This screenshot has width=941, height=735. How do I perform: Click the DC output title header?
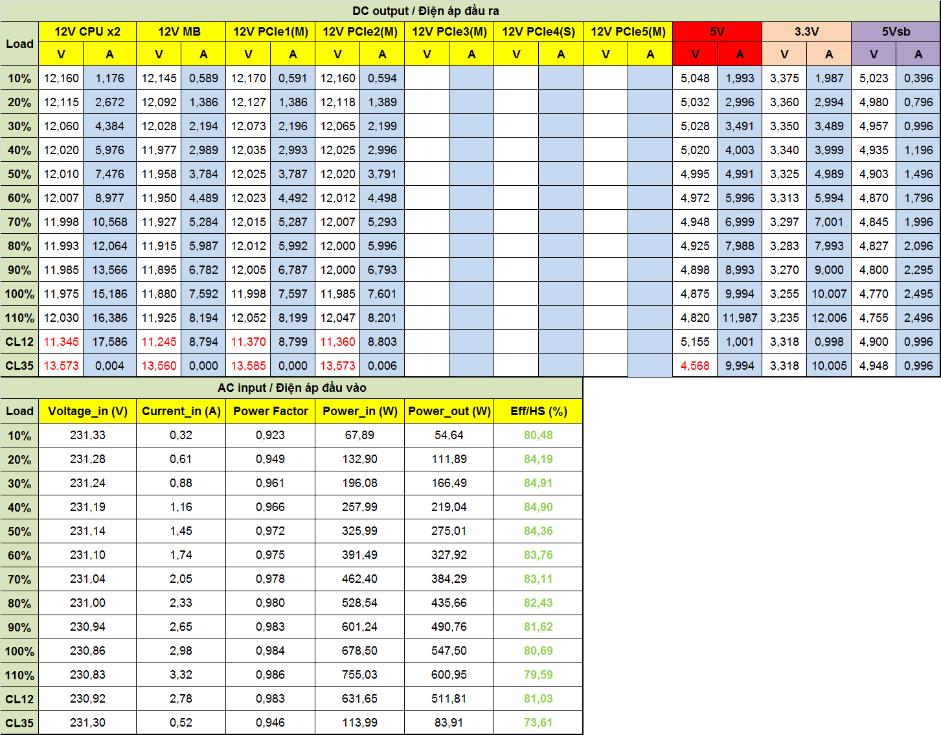425,11
